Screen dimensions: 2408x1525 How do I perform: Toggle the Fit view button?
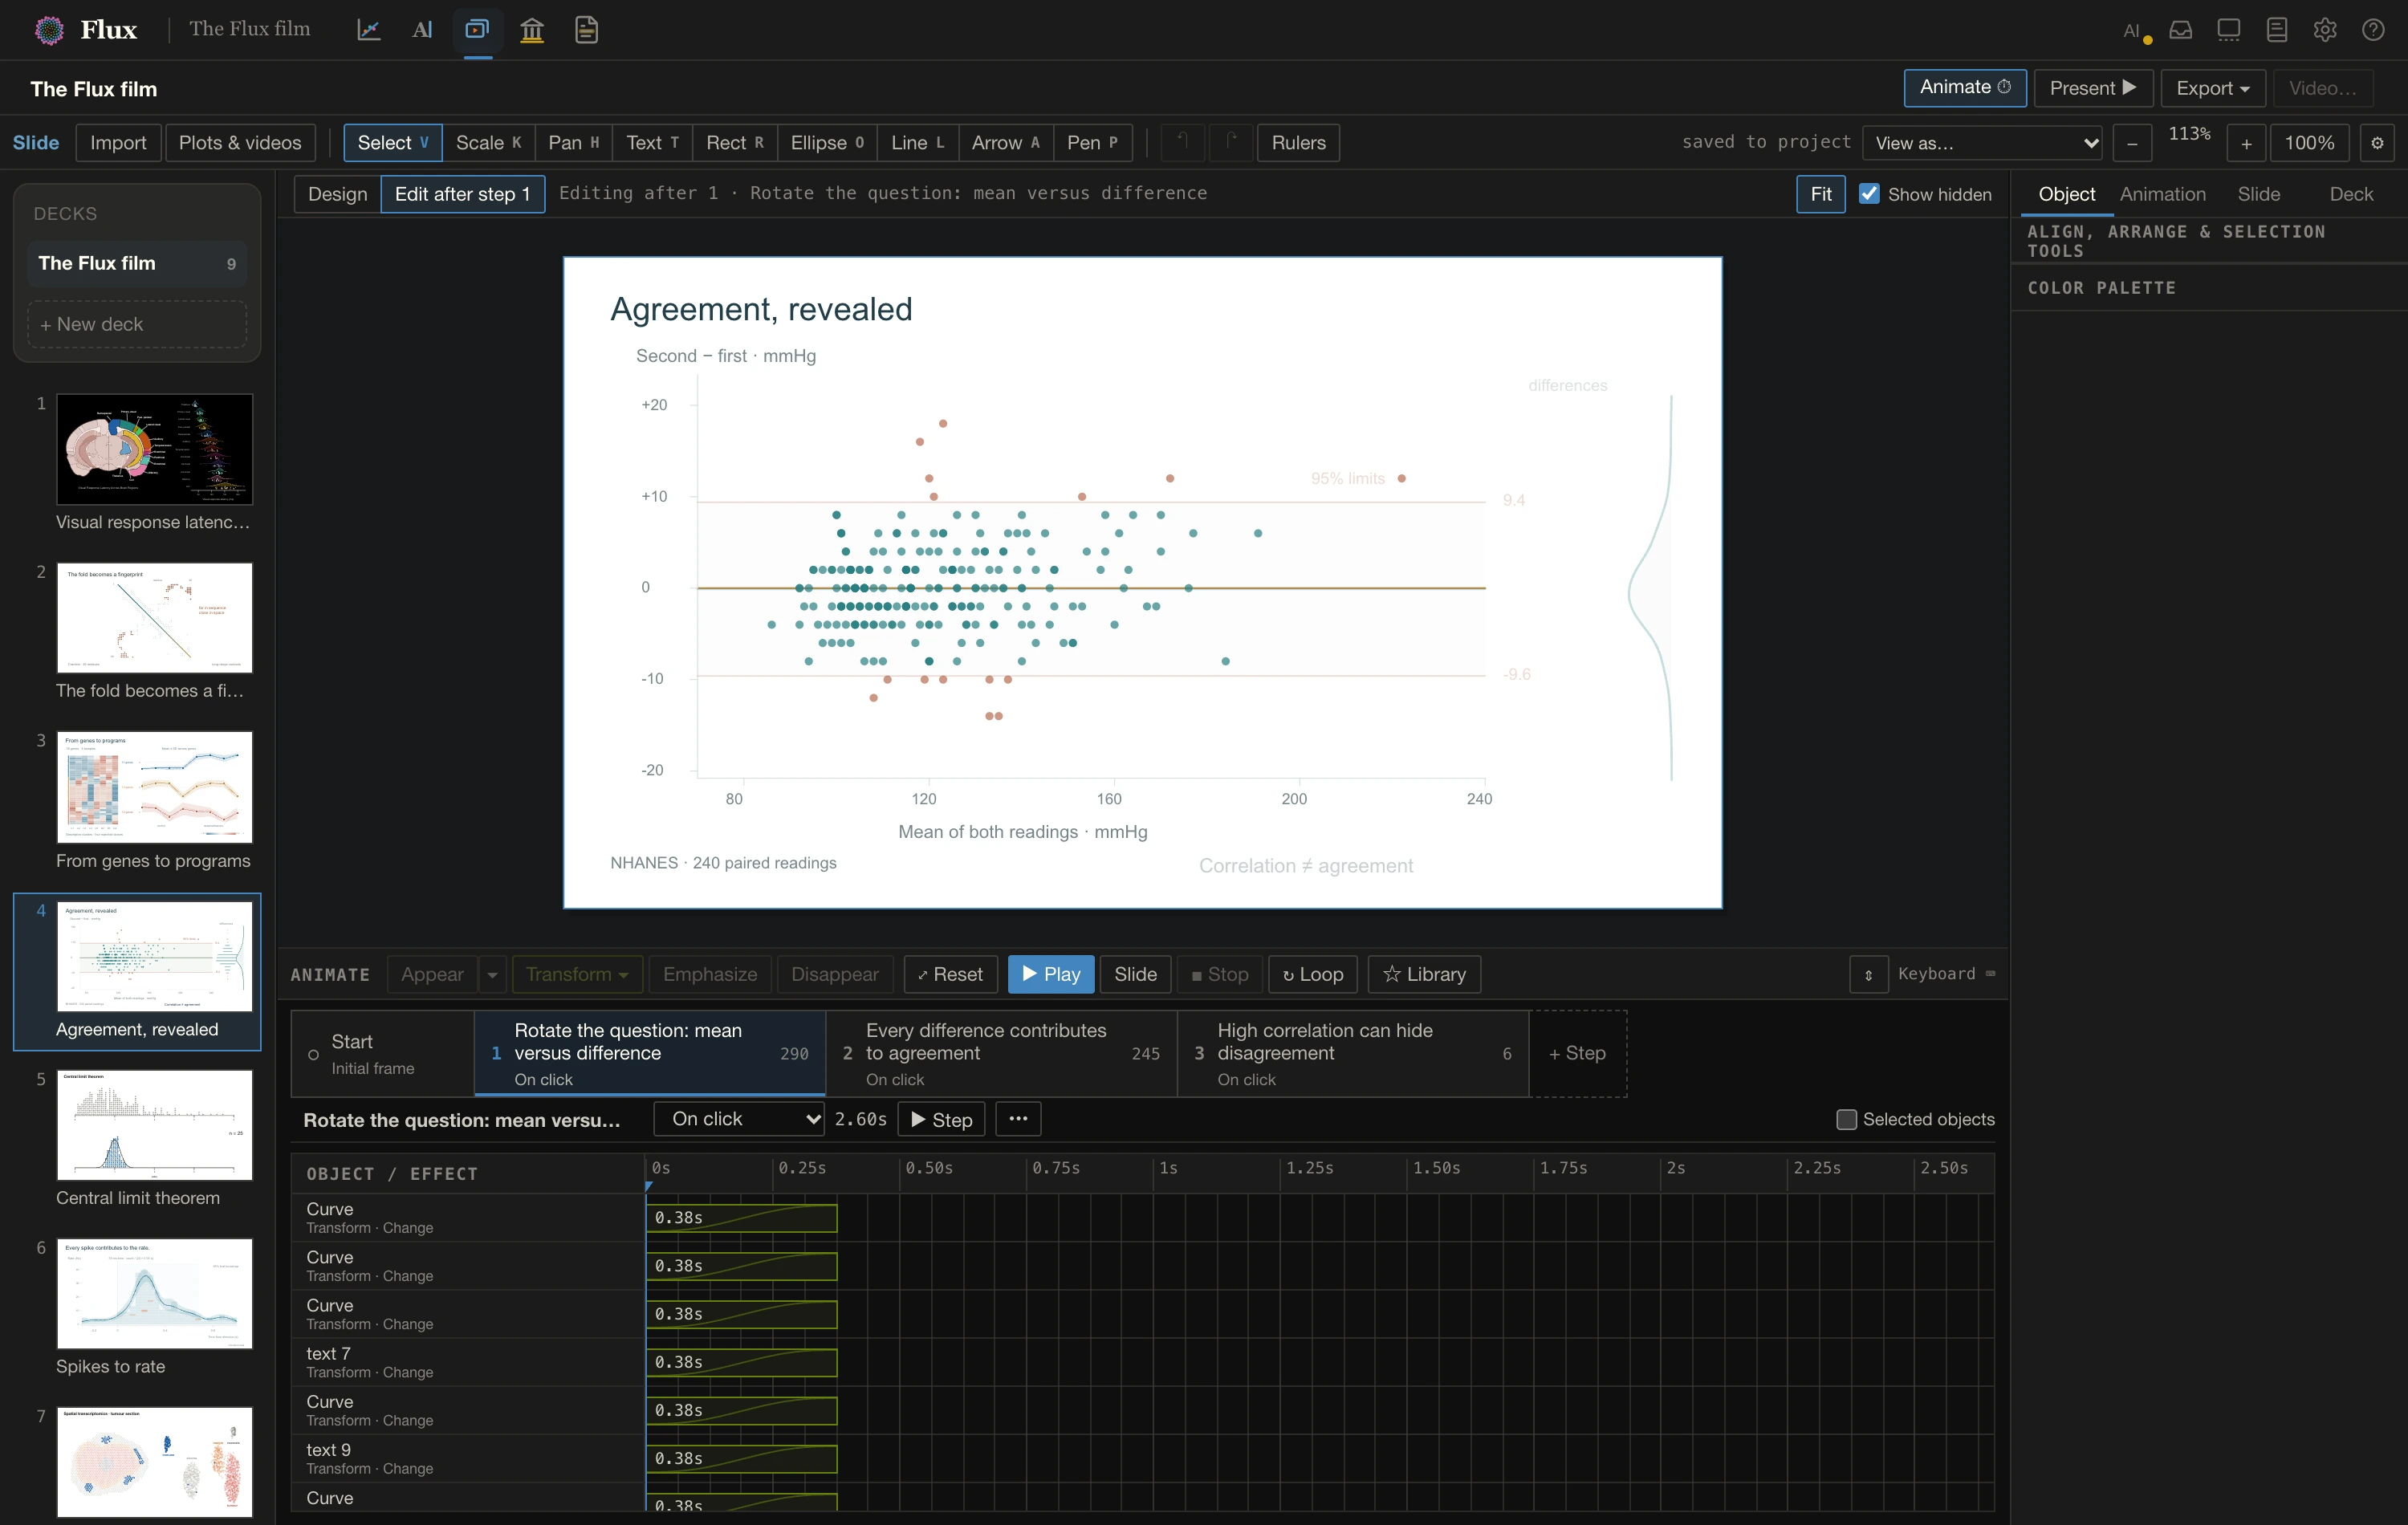pos(1821,194)
